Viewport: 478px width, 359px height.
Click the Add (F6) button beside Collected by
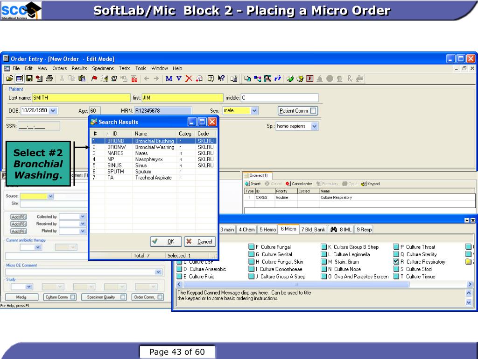tap(19, 217)
